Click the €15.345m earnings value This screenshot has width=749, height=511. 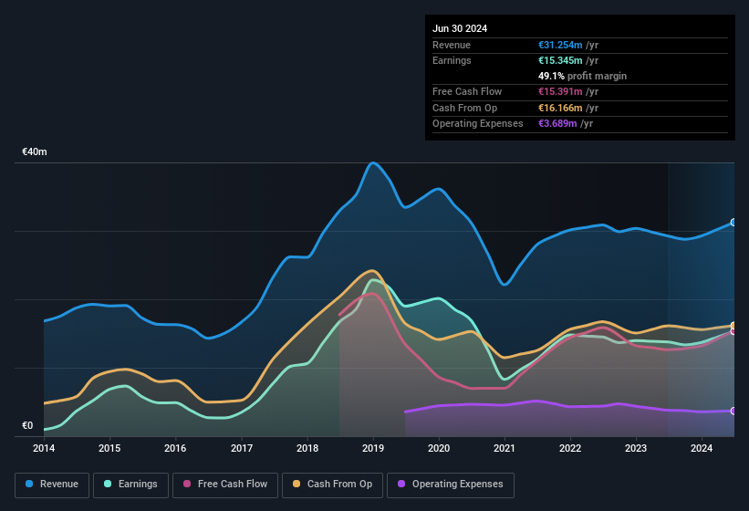click(560, 60)
